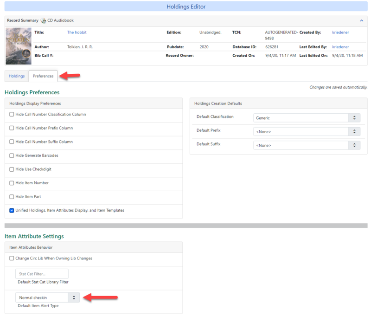Image resolution: width=371 pixels, height=317 pixels.
Task: Click the author name Tolkien, J. R. R.
Action: 80,47
